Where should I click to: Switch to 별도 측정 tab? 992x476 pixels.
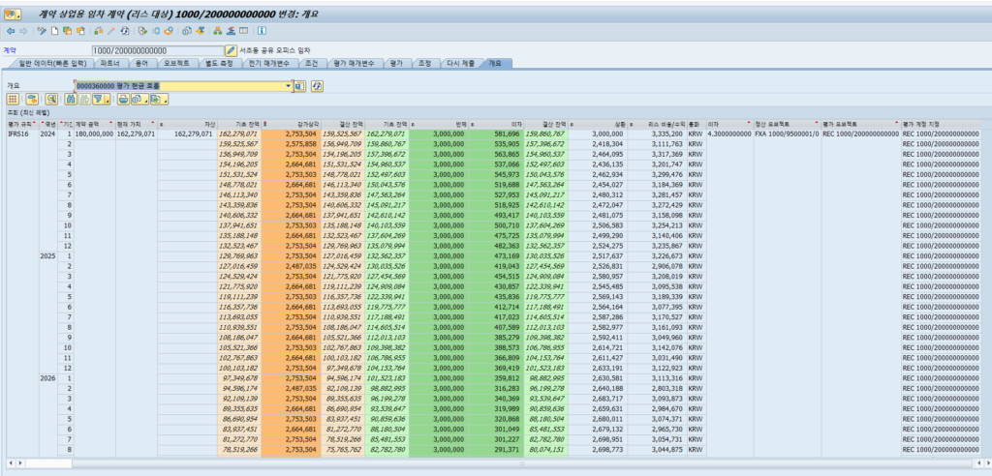point(219,63)
